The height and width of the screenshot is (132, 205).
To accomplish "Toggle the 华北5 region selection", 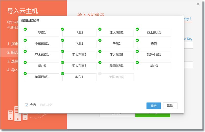I will [x=42, y=66].
